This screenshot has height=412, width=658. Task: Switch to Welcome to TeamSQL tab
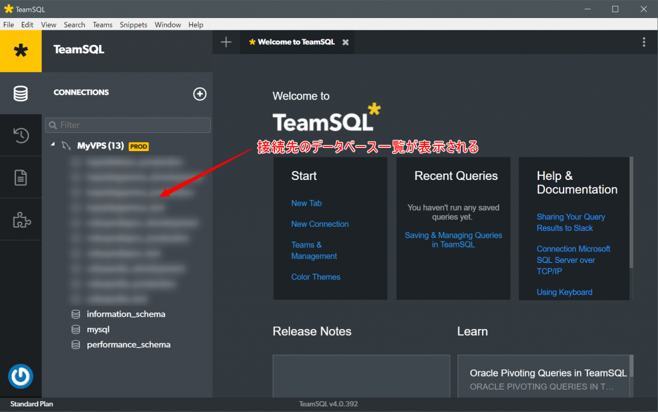click(x=296, y=42)
